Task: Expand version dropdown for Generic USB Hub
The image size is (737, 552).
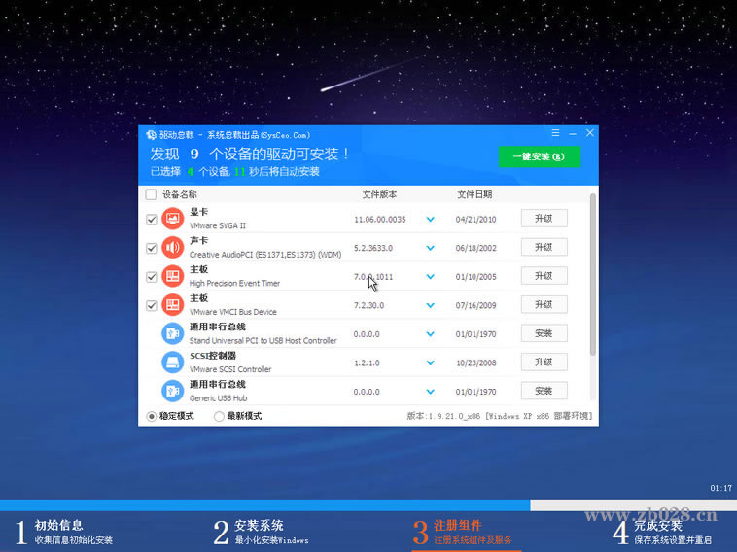Action: pyautogui.click(x=430, y=392)
